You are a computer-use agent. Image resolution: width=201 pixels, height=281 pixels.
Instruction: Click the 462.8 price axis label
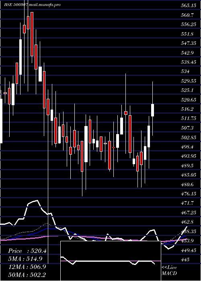tap(187, 222)
